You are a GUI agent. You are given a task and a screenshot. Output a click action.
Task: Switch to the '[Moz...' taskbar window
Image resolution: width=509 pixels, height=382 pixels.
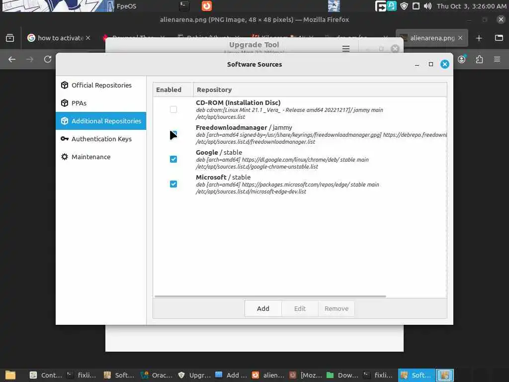click(306, 375)
